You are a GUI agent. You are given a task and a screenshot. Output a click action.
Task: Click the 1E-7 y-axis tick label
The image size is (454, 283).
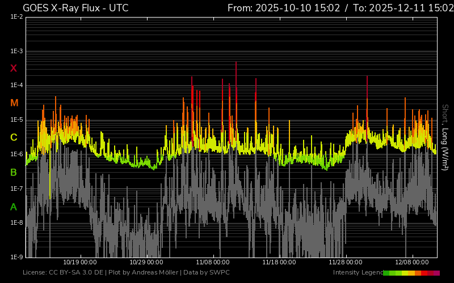[16, 188]
